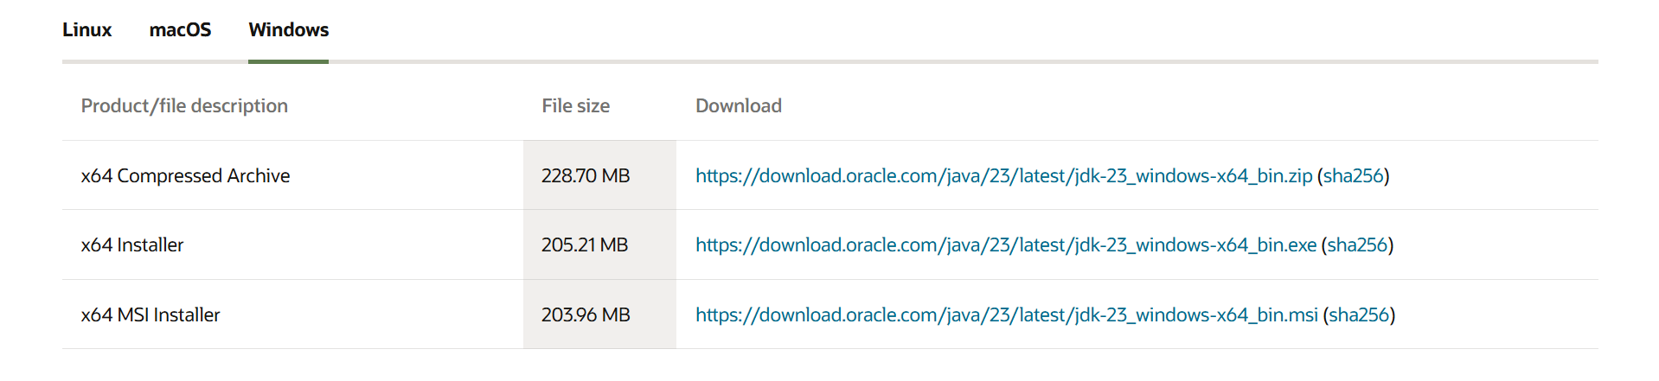Click the x64 Installer row label
The image size is (1659, 381).
click(x=132, y=245)
